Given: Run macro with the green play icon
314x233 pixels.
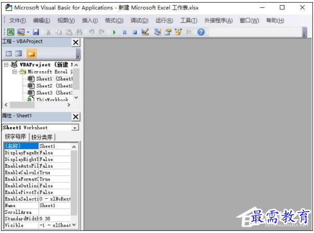Looking at the screenshot, I should pyautogui.click(x=114, y=32).
